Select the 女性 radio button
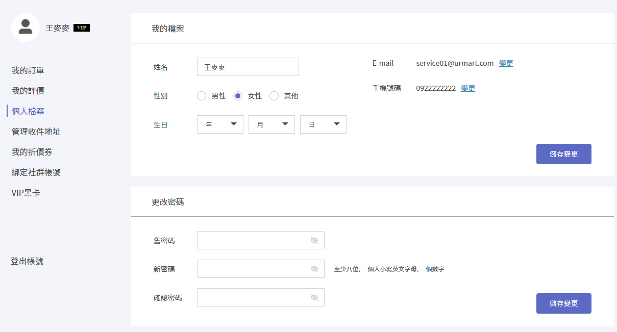The width and height of the screenshot is (617, 332). coord(238,96)
